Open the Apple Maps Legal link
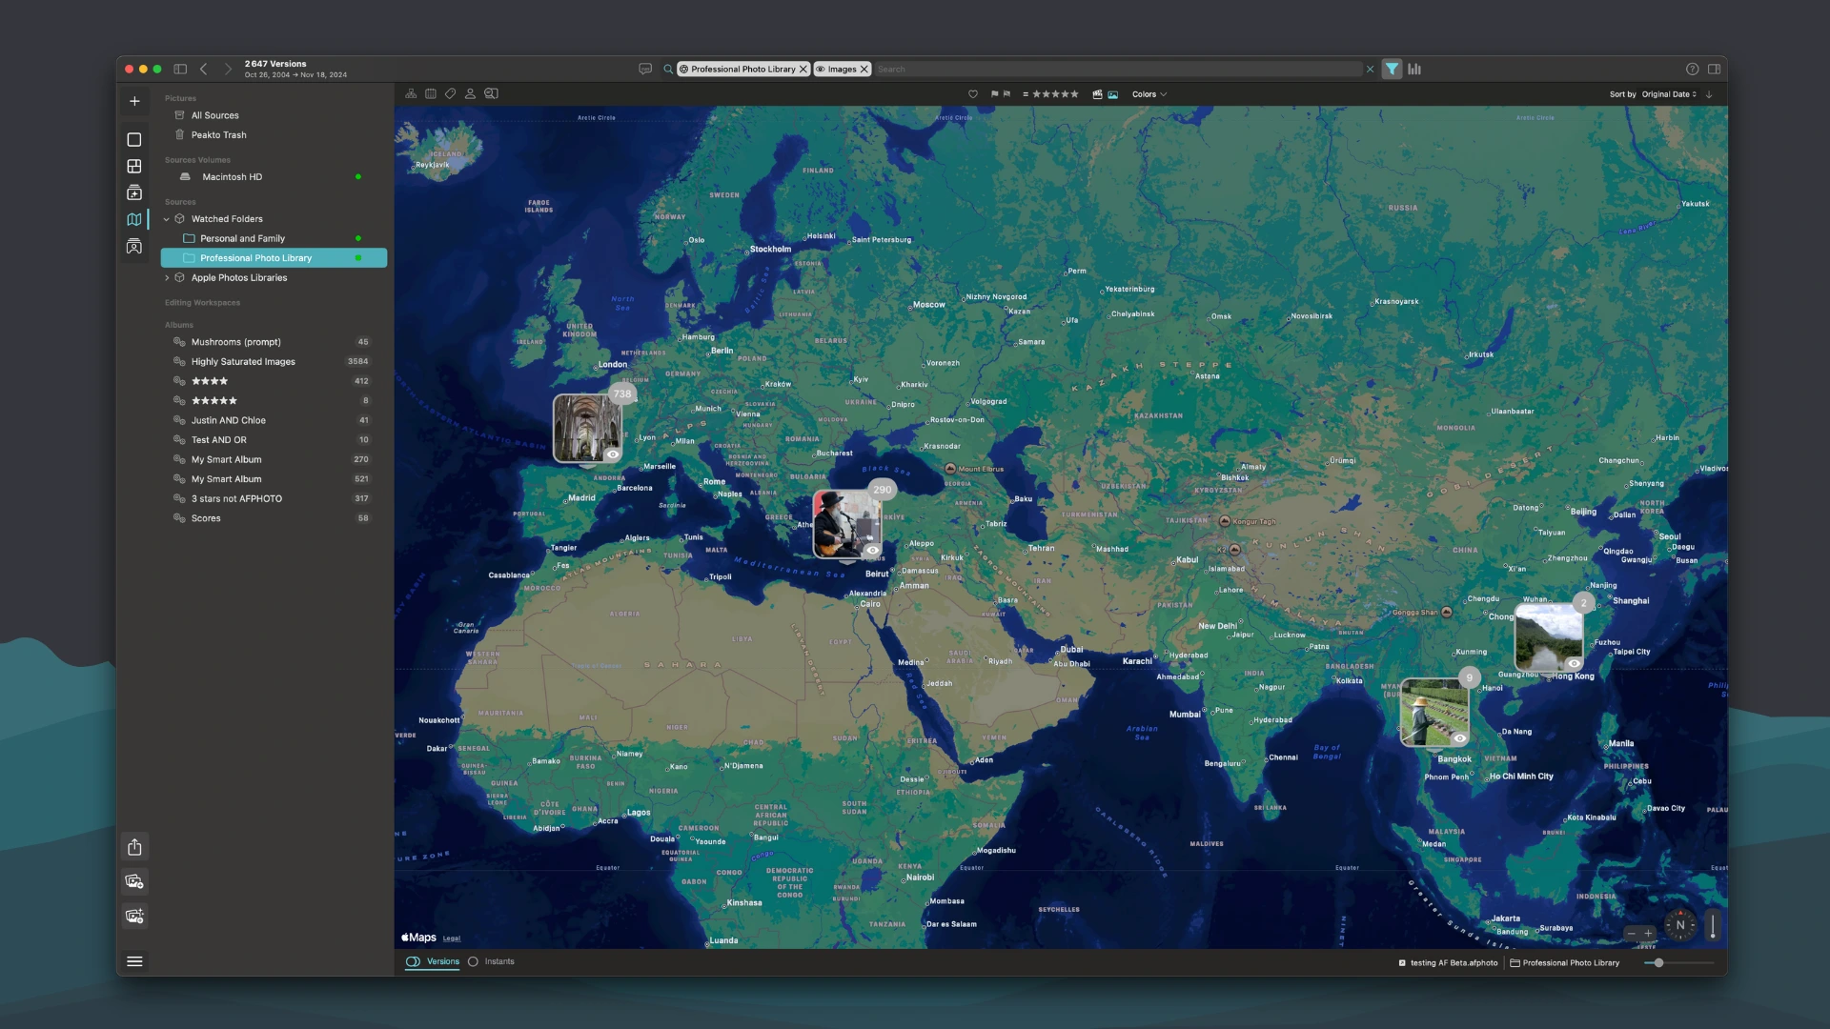 [452, 938]
